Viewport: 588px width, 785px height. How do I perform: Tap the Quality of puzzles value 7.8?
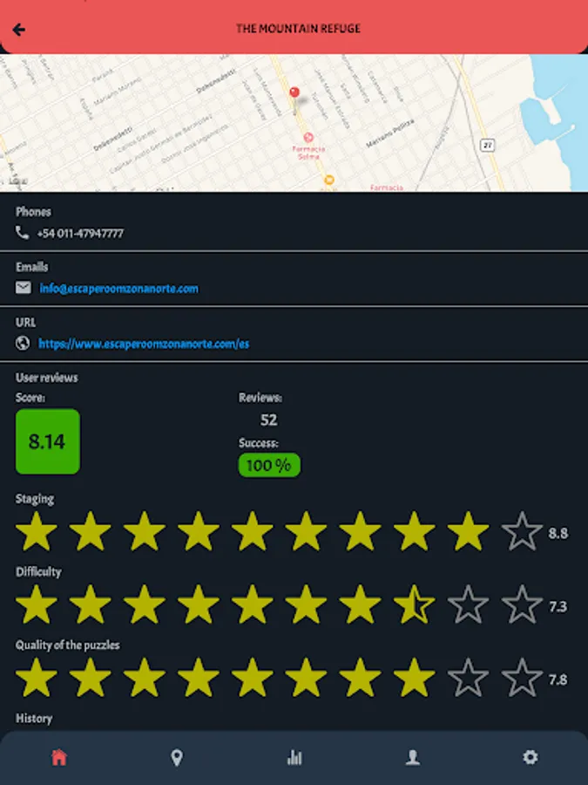pyautogui.click(x=558, y=679)
